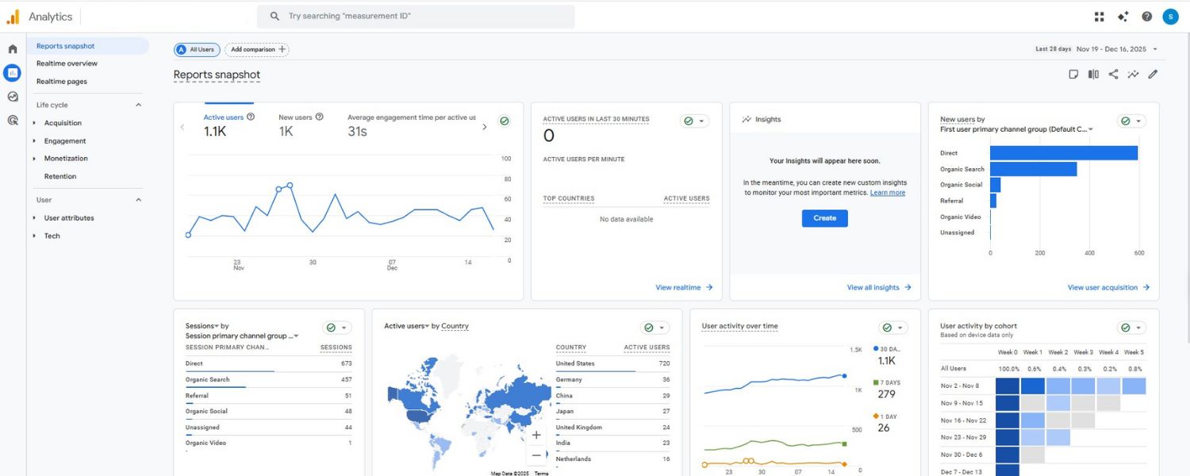Open the Help menu
Viewport: 1190px width, 476px height.
pos(1146,16)
